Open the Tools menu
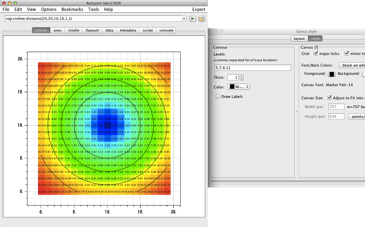Viewport: 365px width, 227px height. [93, 9]
